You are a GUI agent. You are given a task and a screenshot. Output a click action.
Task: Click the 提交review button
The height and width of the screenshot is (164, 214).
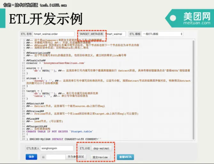[x=100, y=157]
